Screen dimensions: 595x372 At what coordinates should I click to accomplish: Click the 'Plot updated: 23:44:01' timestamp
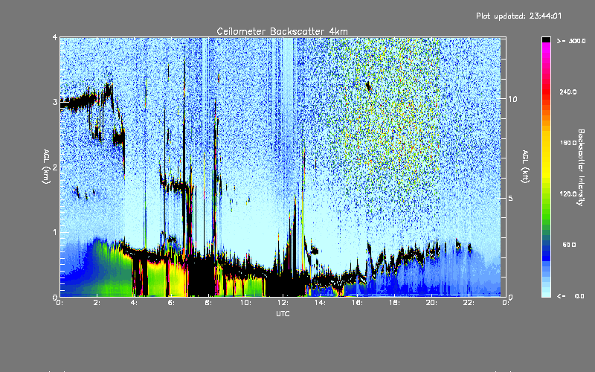point(518,16)
